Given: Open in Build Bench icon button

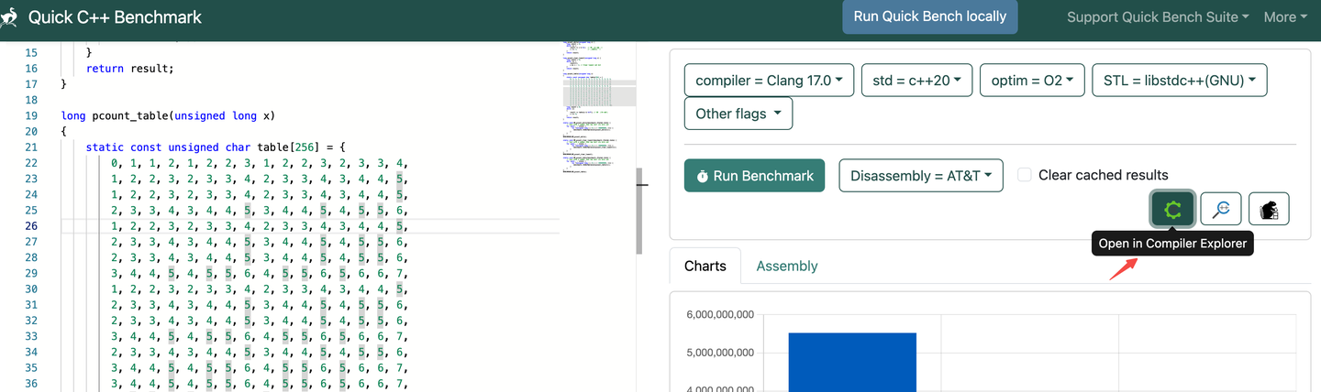Looking at the screenshot, I should [1269, 209].
